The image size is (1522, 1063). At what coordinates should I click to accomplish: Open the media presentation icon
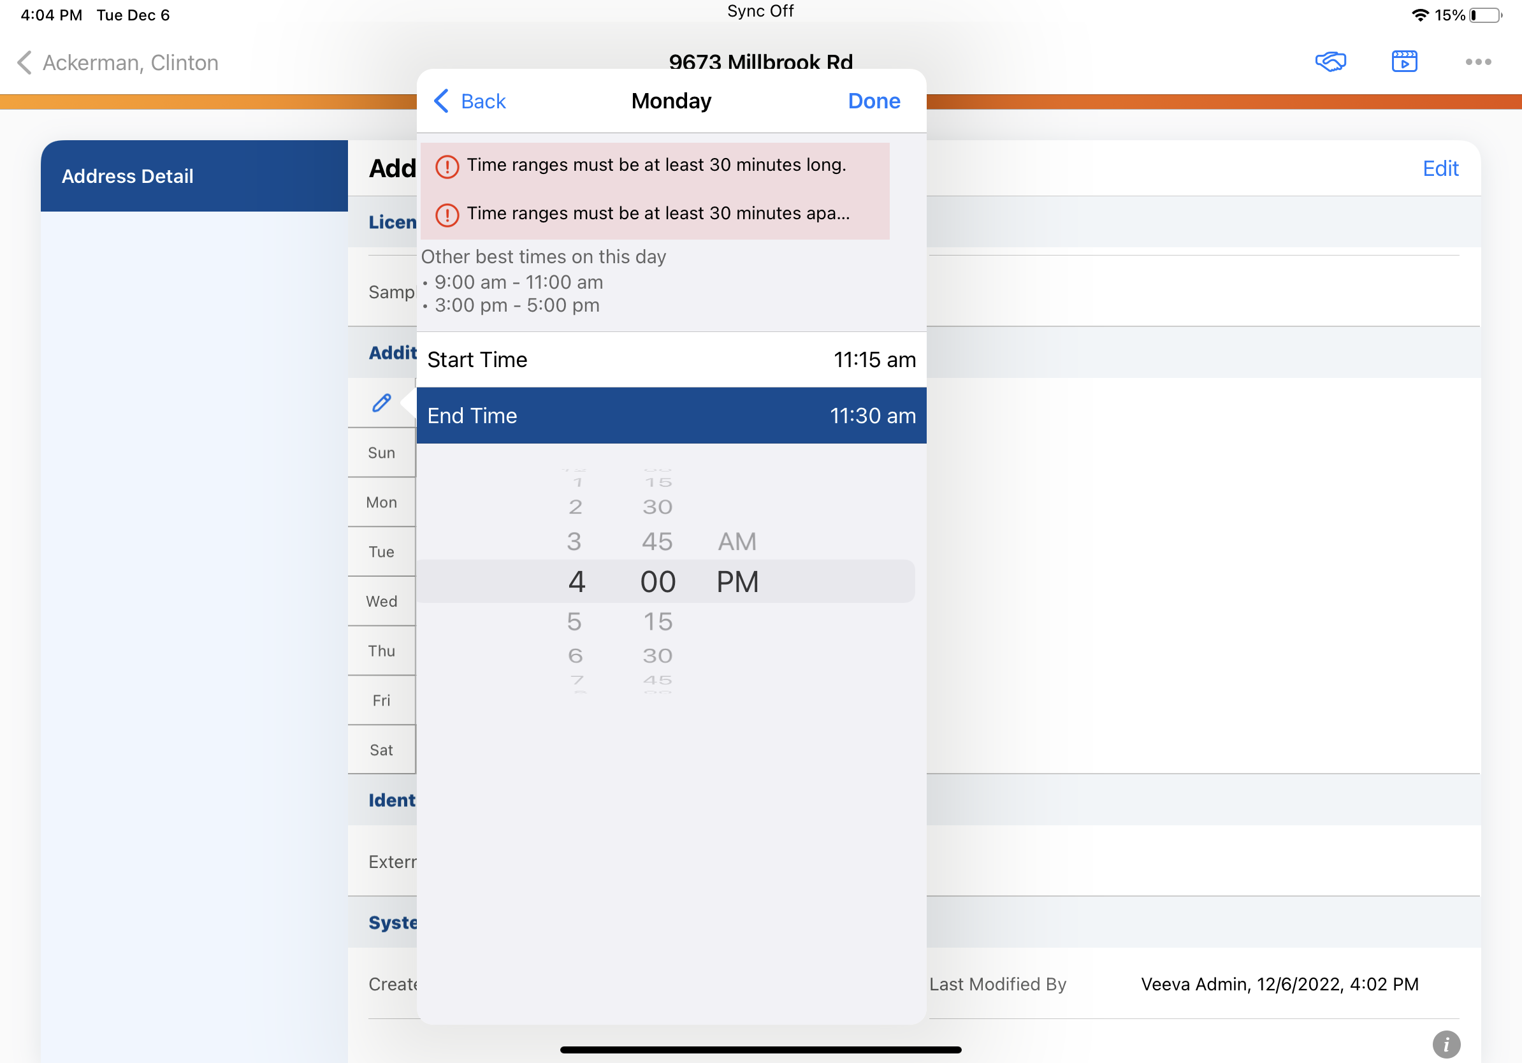[x=1404, y=62]
